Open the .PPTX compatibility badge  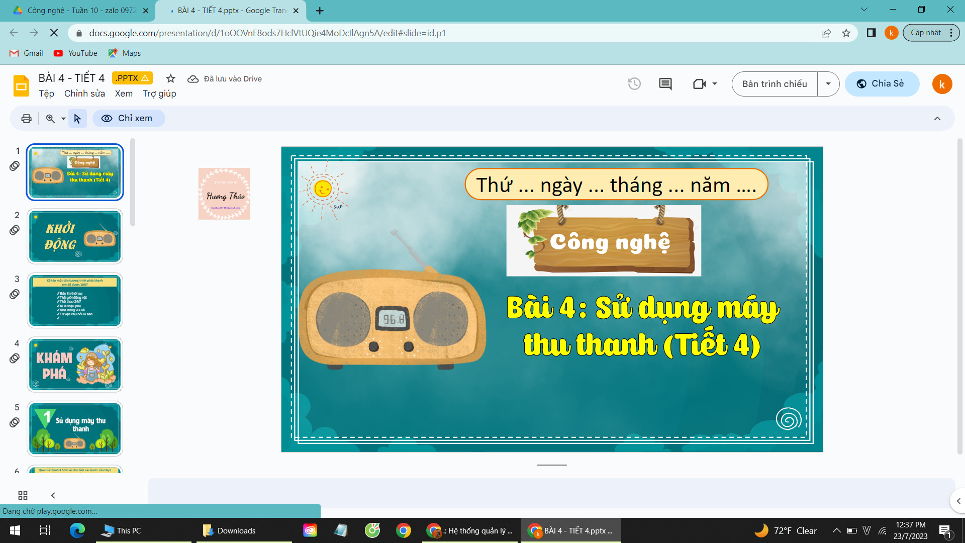click(x=132, y=78)
